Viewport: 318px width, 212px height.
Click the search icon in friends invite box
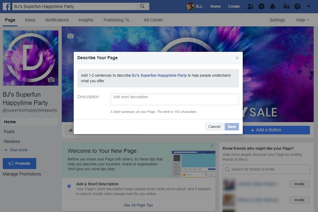click(227, 169)
